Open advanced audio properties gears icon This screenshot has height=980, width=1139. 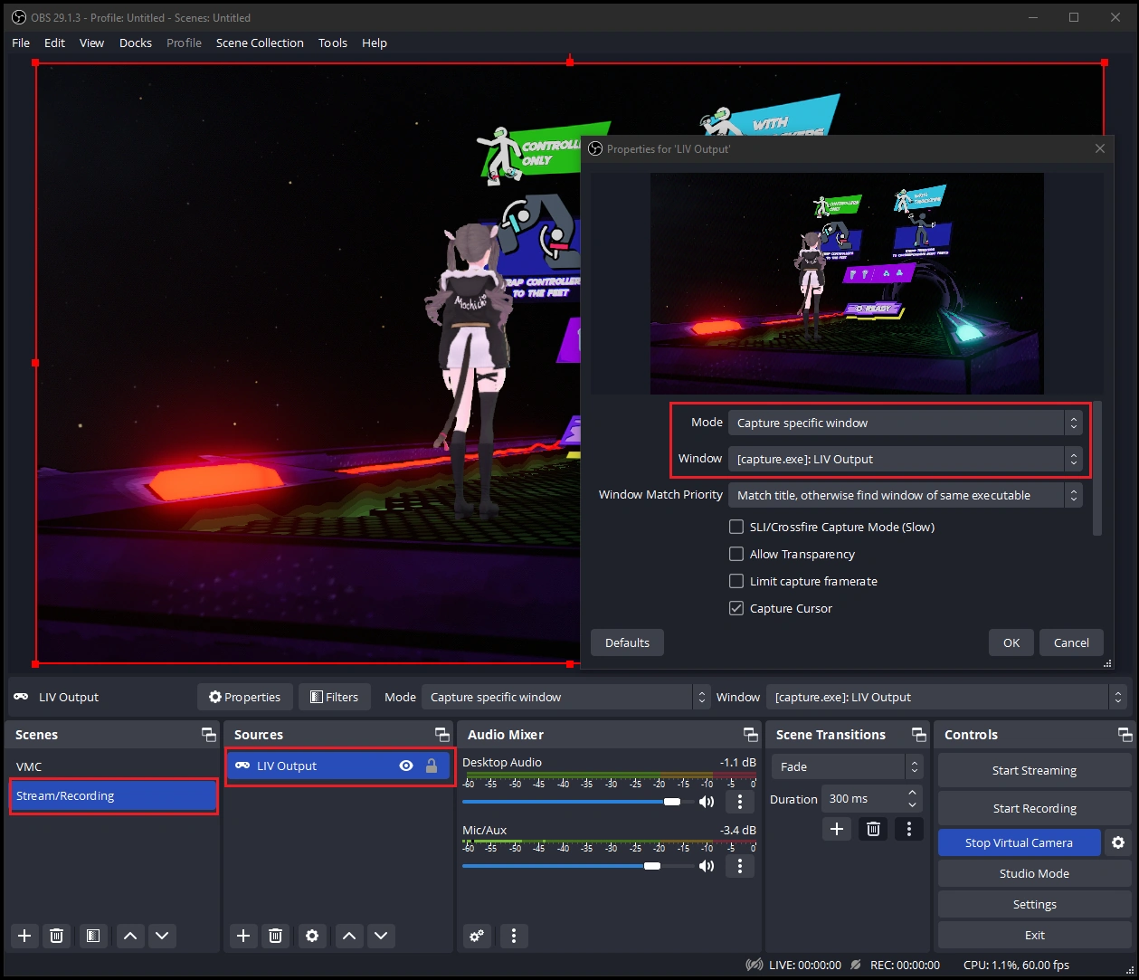pyautogui.click(x=478, y=936)
